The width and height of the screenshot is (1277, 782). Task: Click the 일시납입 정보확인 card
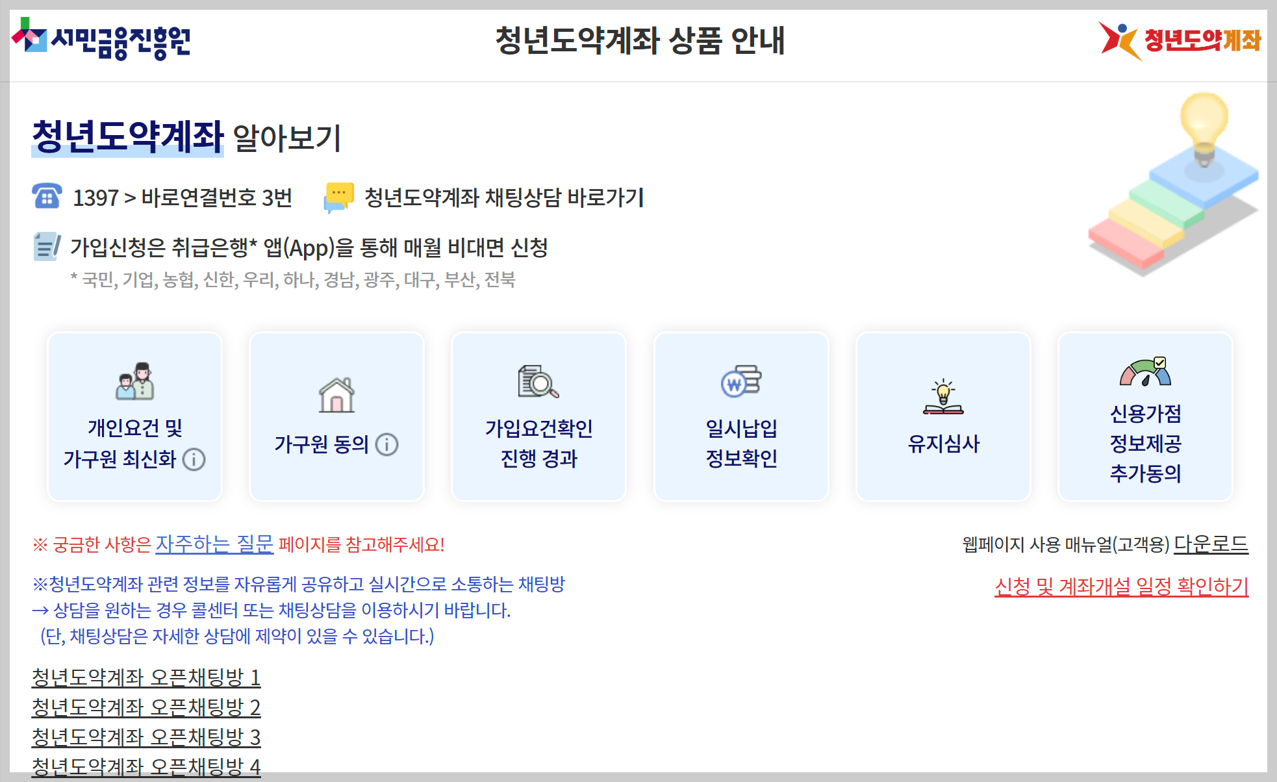pyautogui.click(x=740, y=416)
